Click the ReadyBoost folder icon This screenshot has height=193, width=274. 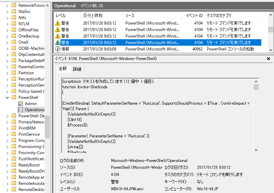(x=14, y=165)
